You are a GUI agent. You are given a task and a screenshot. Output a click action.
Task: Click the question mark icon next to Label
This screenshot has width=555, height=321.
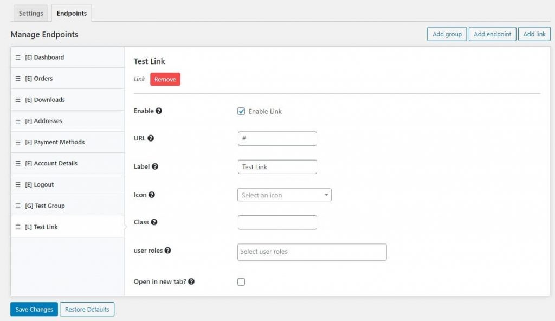click(155, 166)
